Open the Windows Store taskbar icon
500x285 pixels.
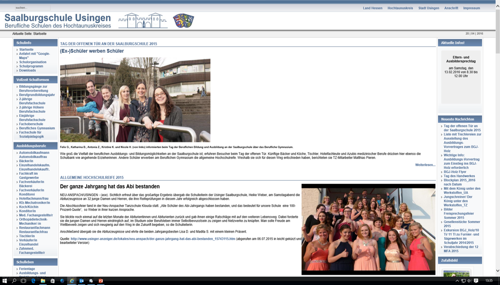pos(53,281)
